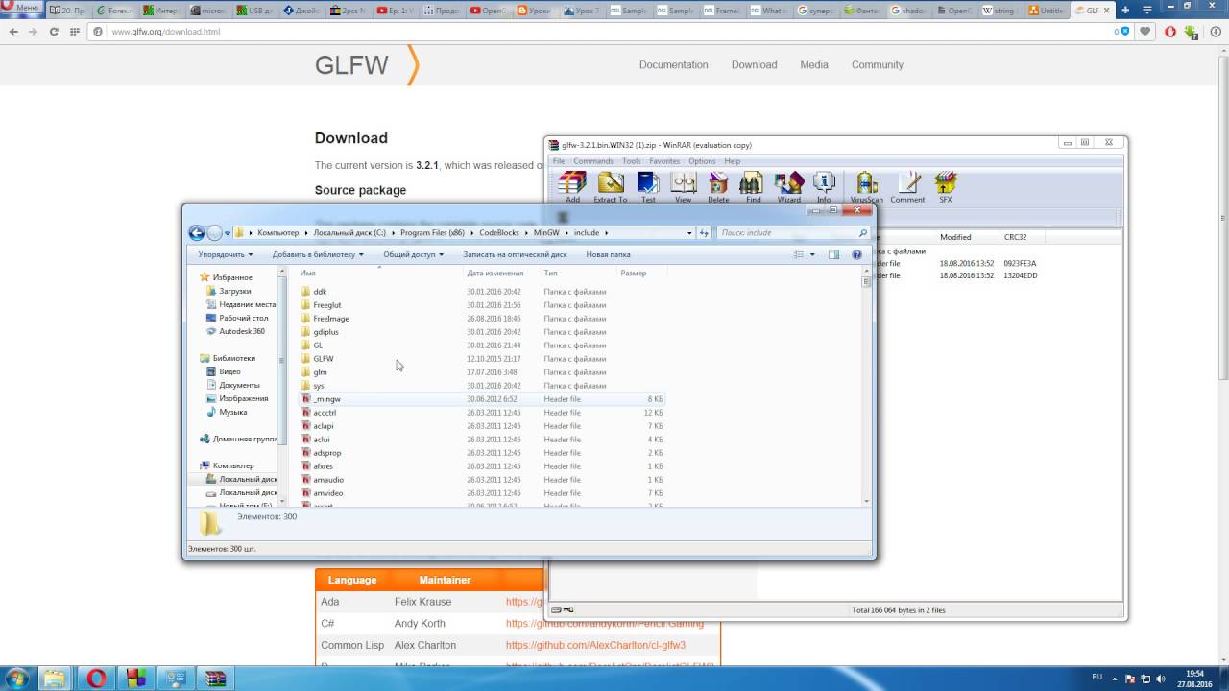Image resolution: width=1229 pixels, height=691 pixels.
Task: Select Freeglut folder in file list
Action: (326, 305)
